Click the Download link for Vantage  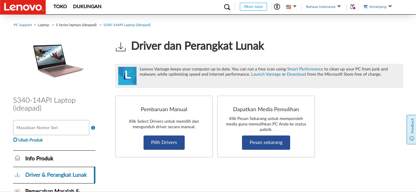click(x=297, y=74)
